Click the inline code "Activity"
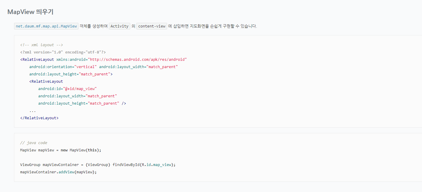The height and width of the screenshot is (192, 422). click(x=119, y=26)
